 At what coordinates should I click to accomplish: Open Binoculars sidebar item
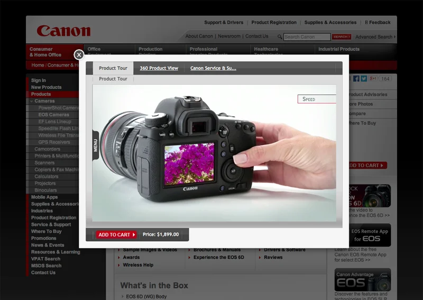[45, 190]
